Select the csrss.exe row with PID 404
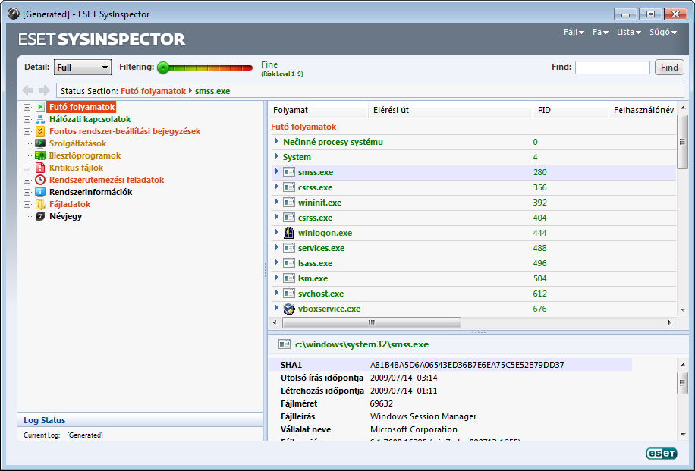This screenshot has height=471, width=695. click(x=473, y=218)
